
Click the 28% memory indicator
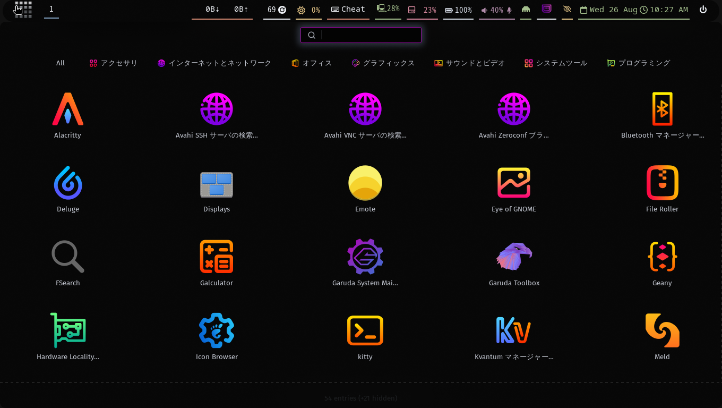pos(388,9)
